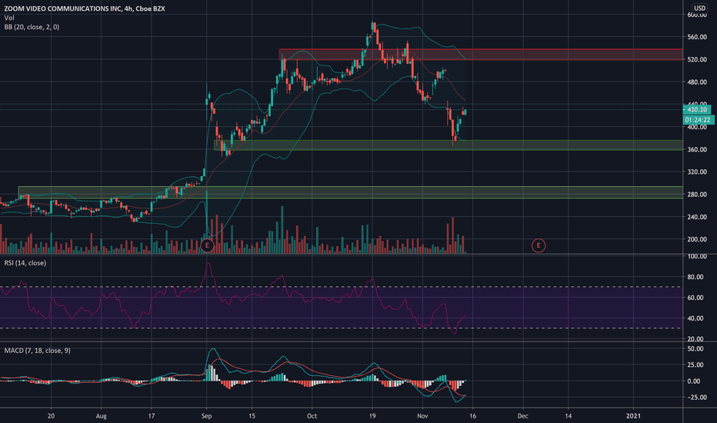Select the green support zone rectangle near 360
The height and width of the screenshot is (423, 717).
(448, 145)
